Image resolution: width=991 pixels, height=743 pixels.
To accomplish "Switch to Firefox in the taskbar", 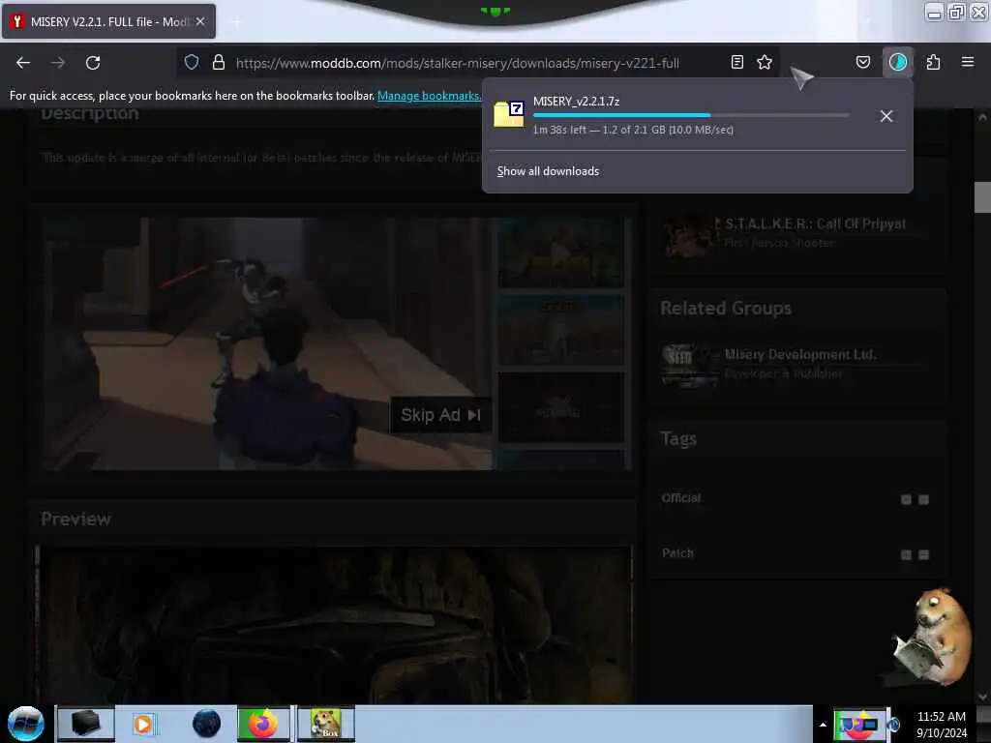I will point(263,724).
